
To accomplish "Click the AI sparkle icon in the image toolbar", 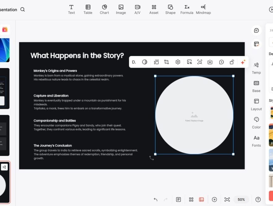I will (243, 62).
